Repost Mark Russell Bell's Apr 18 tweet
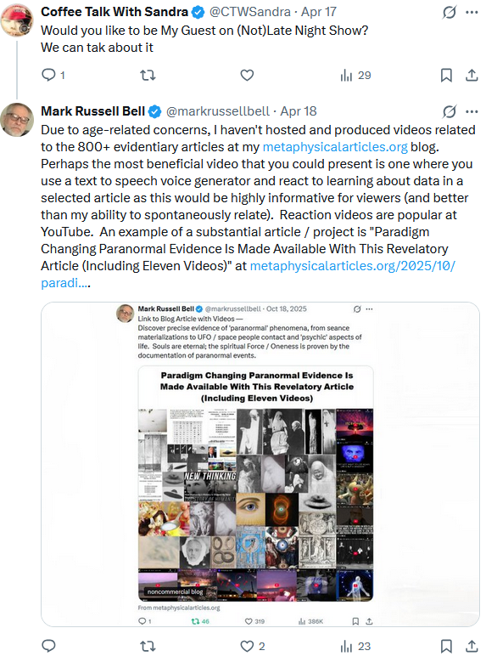 click(x=148, y=646)
